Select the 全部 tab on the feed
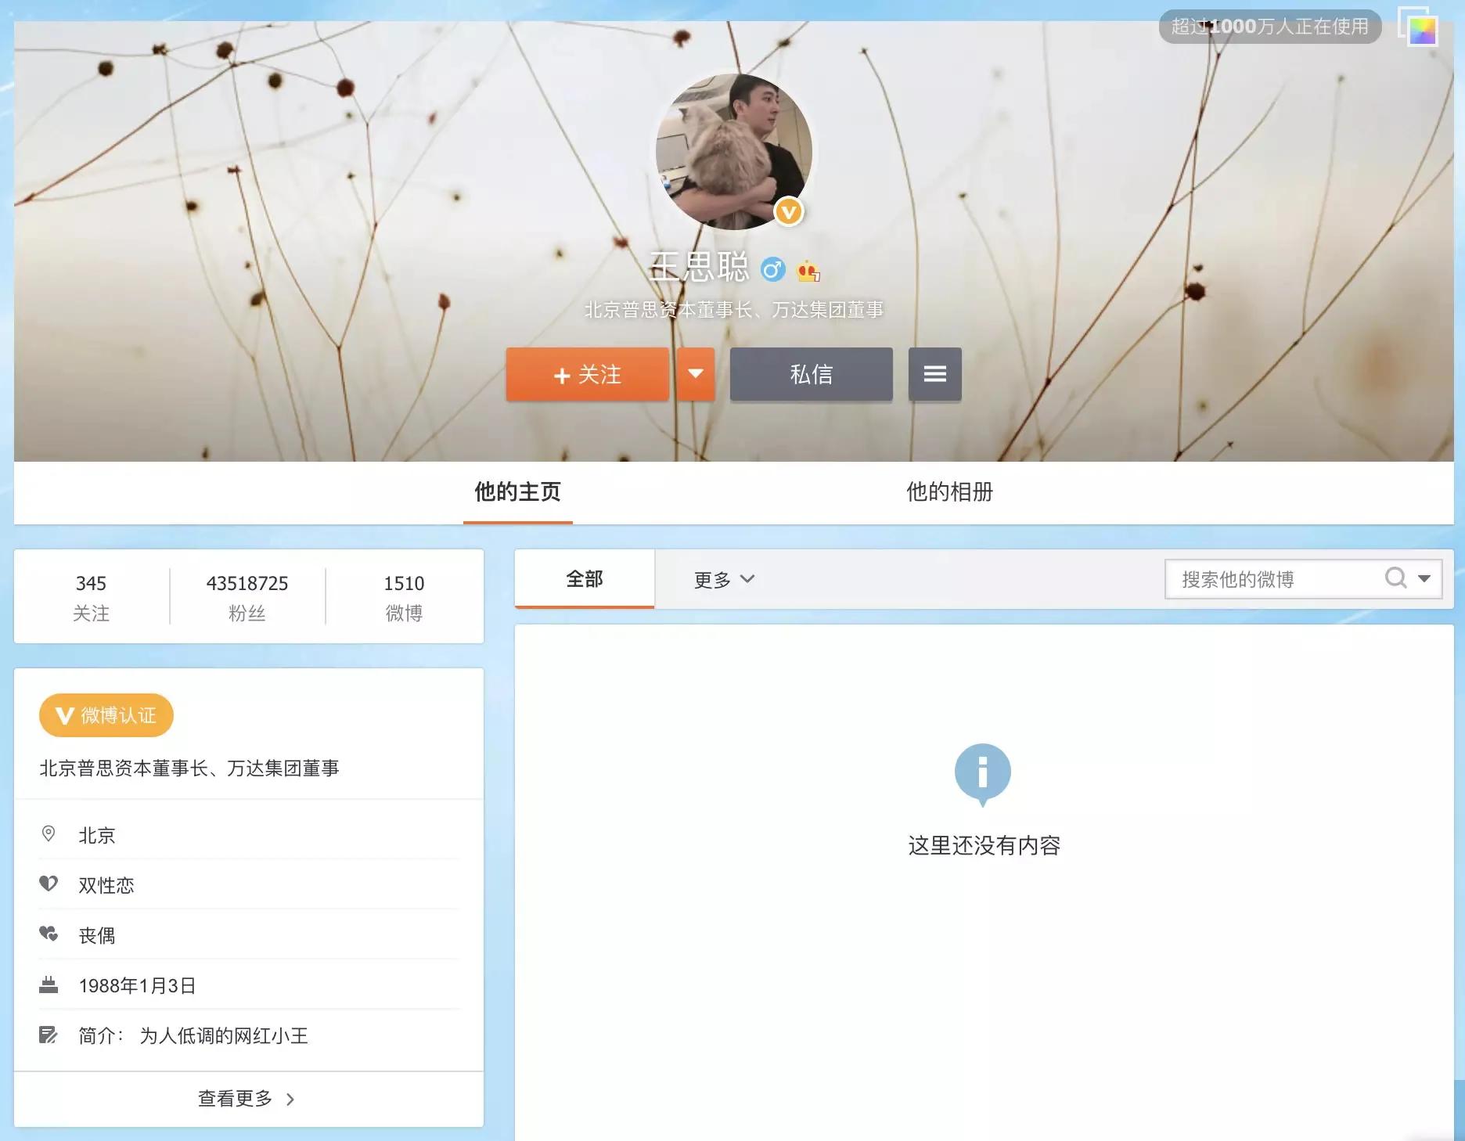This screenshot has height=1141, width=1465. coord(583,579)
